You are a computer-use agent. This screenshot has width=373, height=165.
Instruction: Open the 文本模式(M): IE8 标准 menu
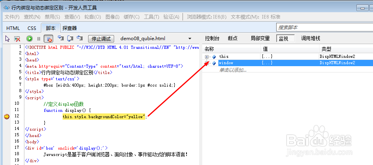pyautogui.click(x=256, y=17)
